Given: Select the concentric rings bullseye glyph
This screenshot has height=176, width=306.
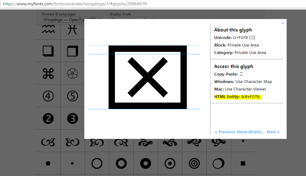Looking at the screenshot, I should pos(194,163).
